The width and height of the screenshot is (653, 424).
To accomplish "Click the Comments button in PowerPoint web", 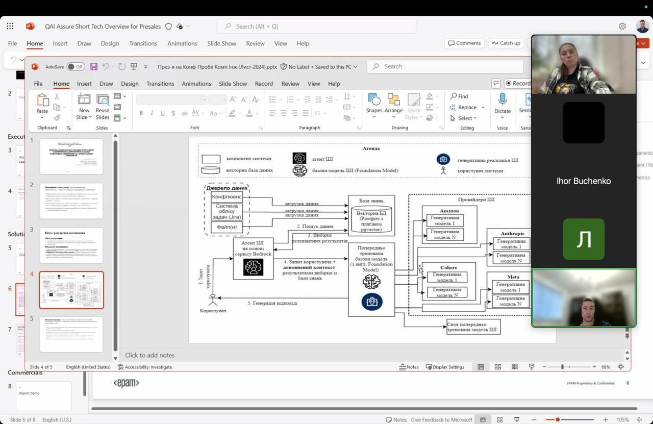I will tap(464, 43).
